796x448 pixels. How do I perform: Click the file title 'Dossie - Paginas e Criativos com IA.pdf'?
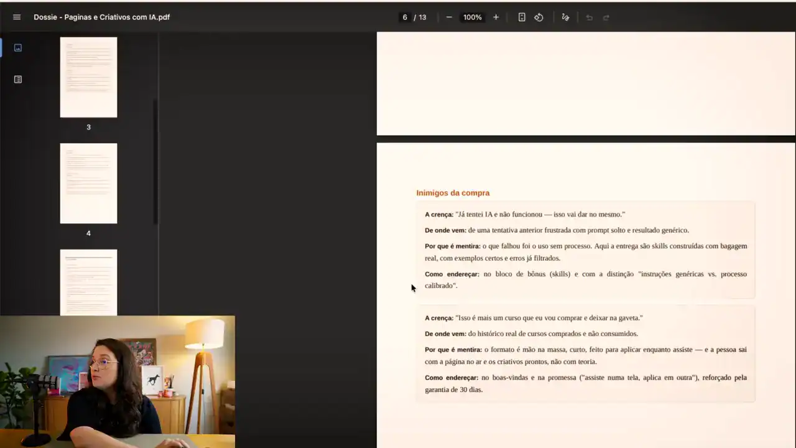(102, 17)
